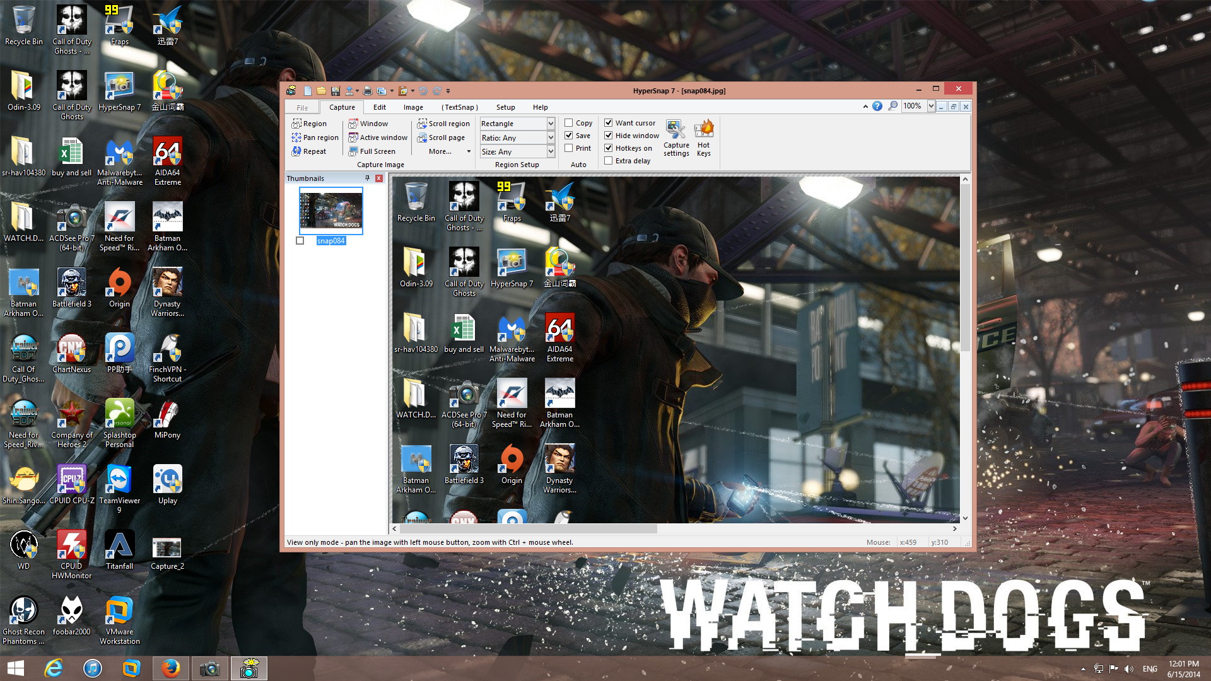
Task: Toggle the Hotkeys on checkbox
Action: 609,148
